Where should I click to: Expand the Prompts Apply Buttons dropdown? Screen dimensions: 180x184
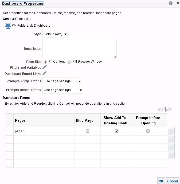click(x=62, y=81)
